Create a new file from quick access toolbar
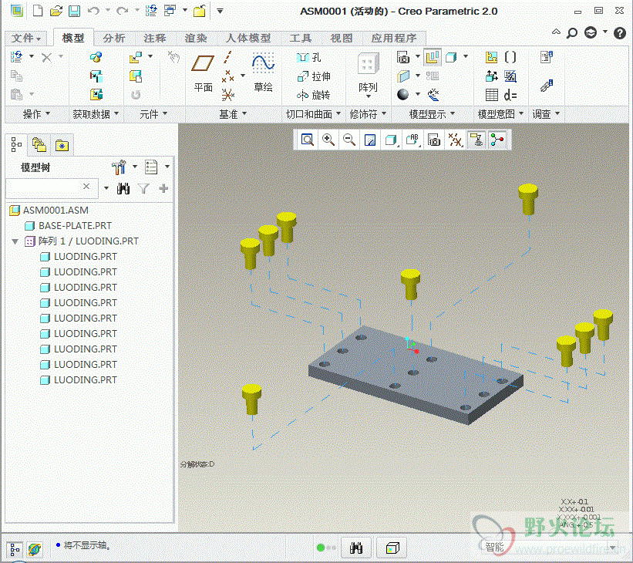Screen dimensions: 633x563 [x=38, y=11]
